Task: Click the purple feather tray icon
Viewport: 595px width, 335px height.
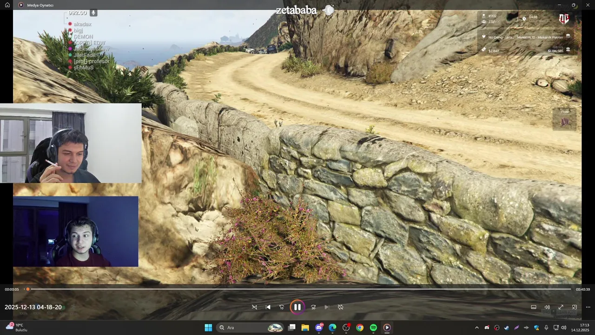Action: point(516,328)
